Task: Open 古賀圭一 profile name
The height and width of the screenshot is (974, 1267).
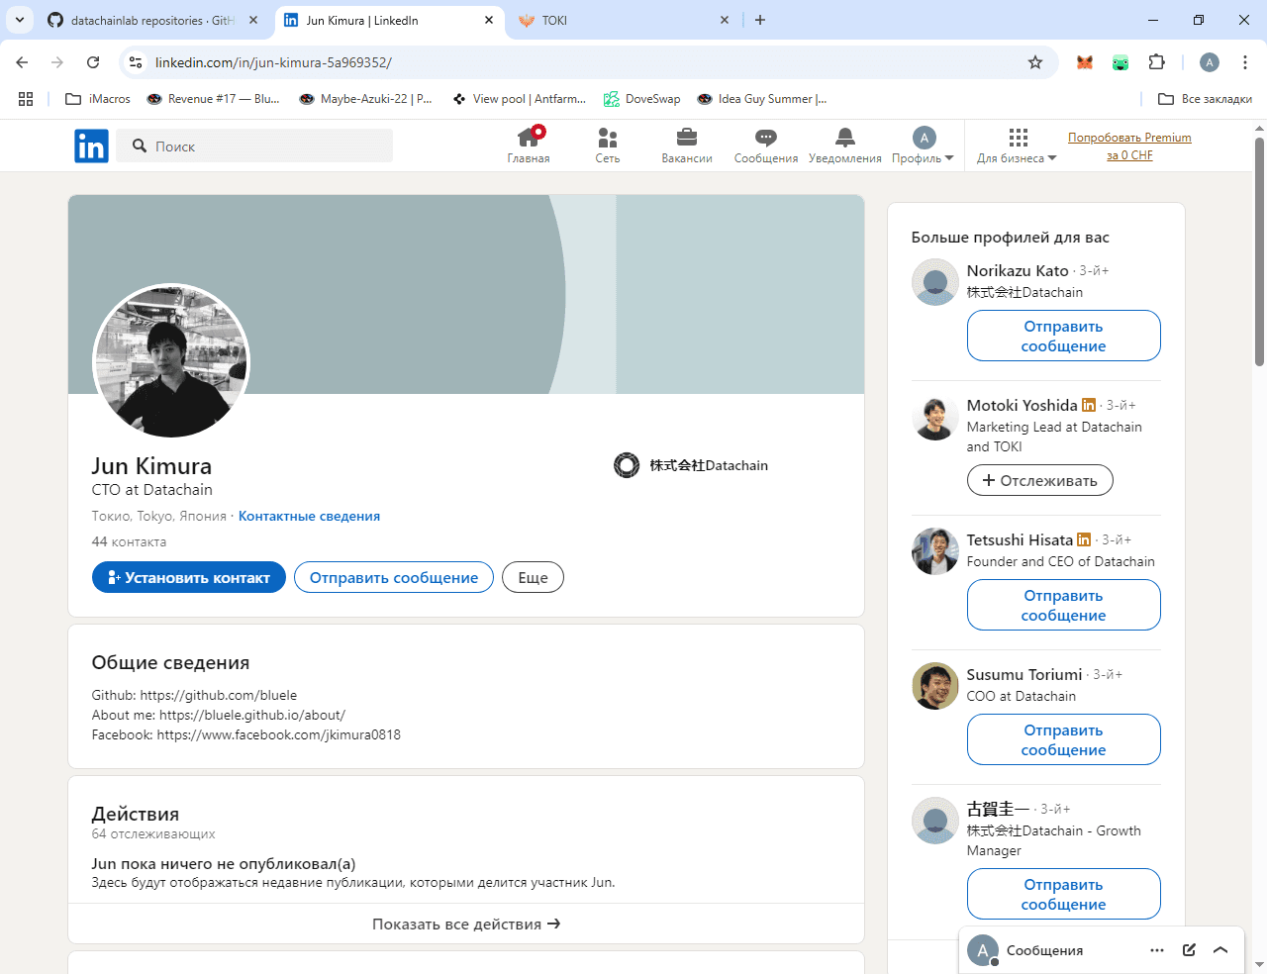Action: coord(998,809)
